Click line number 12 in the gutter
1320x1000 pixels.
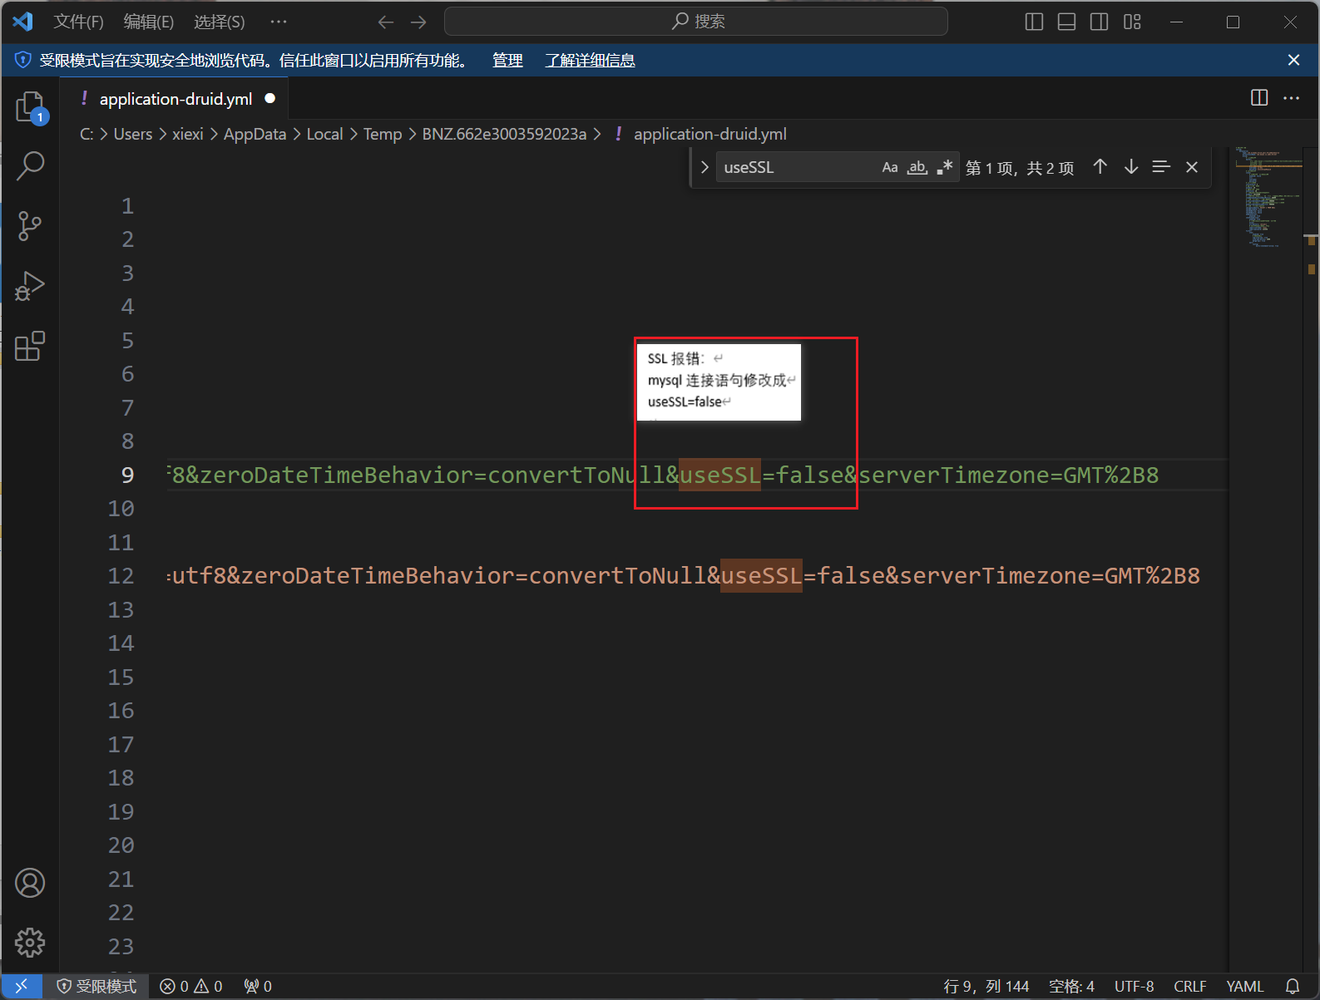(x=121, y=575)
